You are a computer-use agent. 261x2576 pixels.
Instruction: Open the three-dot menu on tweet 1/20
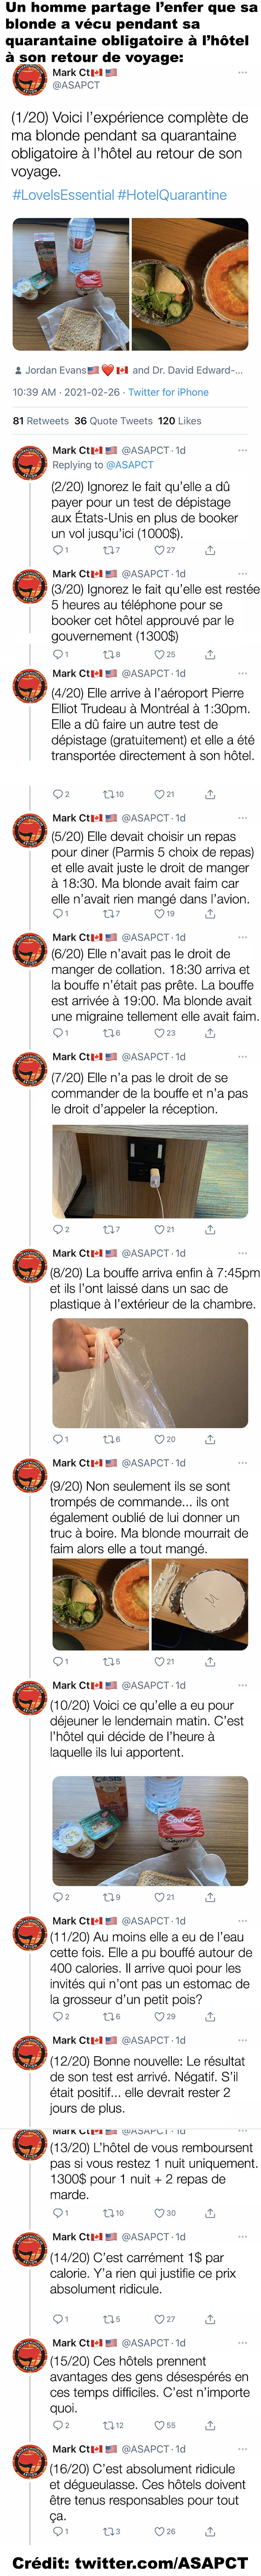(x=242, y=73)
